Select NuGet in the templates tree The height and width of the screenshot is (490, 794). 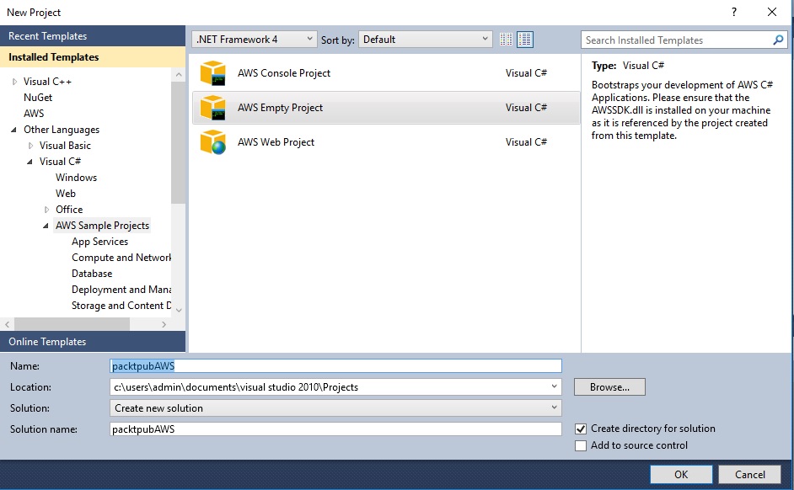pyautogui.click(x=38, y=98)
